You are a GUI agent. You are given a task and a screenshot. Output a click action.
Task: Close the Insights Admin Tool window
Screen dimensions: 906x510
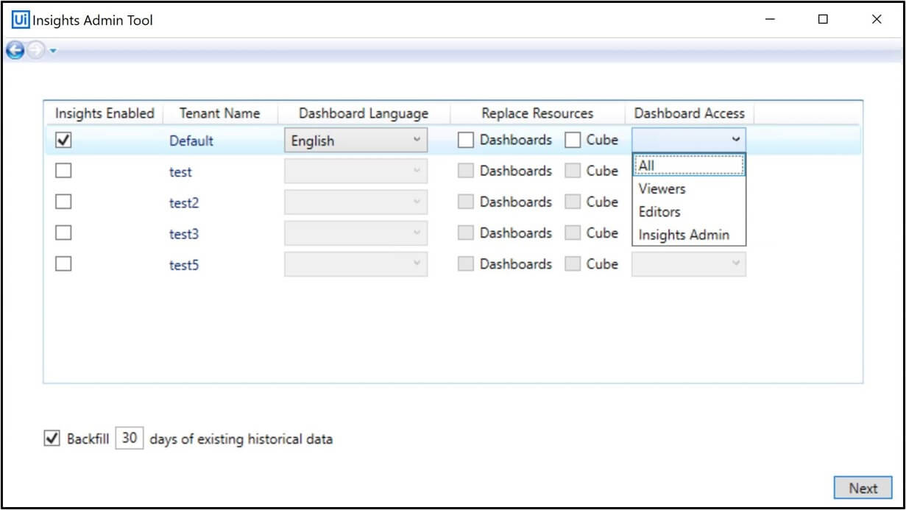[876, 20]
